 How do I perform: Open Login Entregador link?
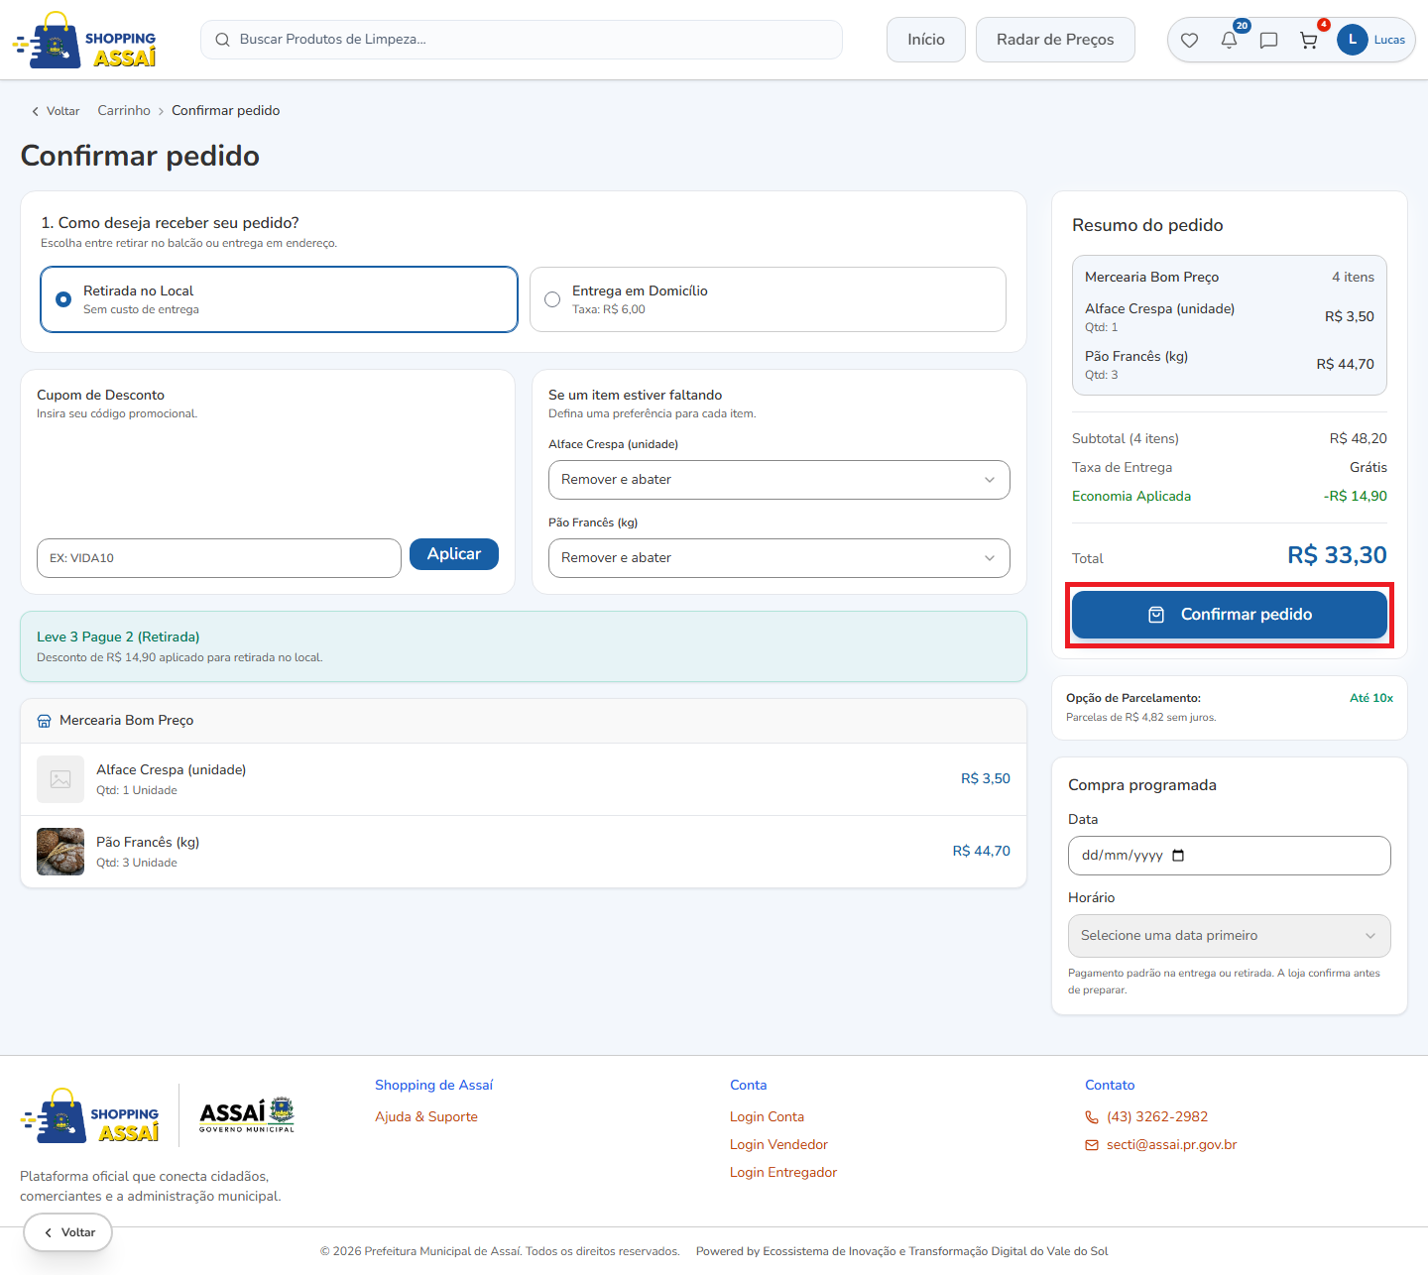click(x=783, y=1173)
